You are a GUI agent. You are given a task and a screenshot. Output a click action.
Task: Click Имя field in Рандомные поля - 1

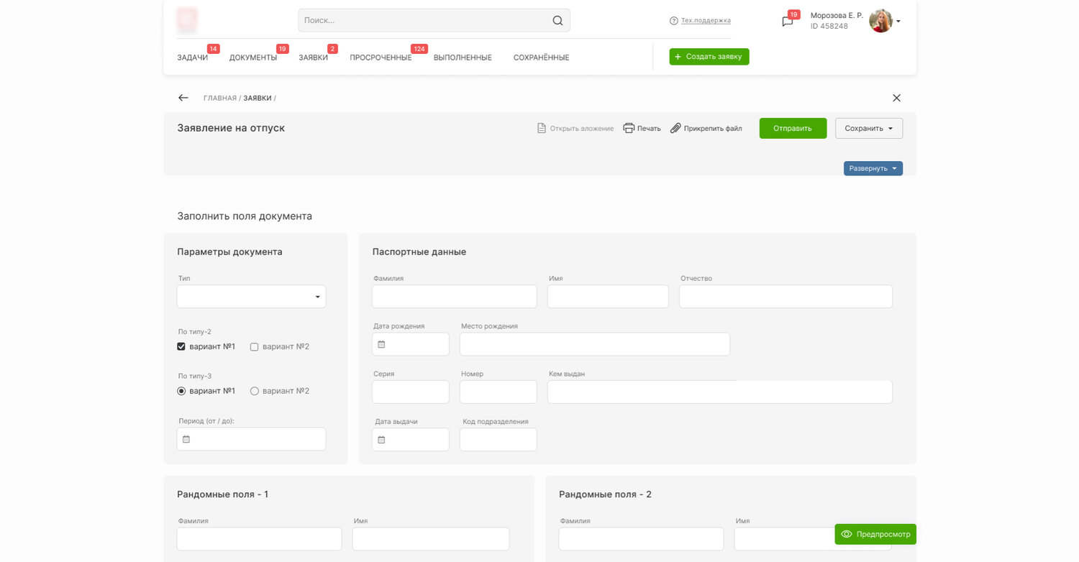click(x=431, y=539)
